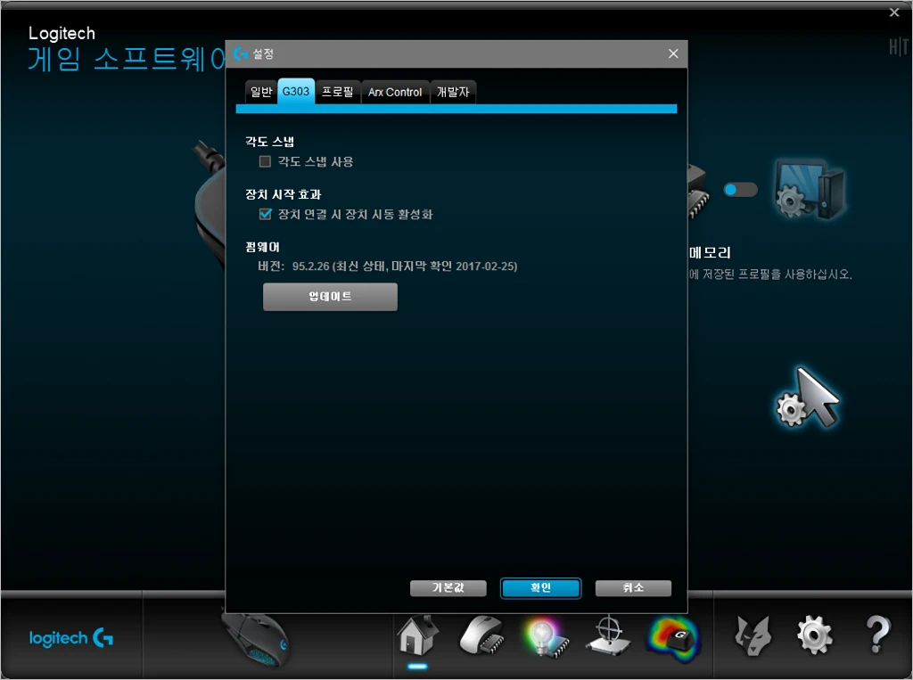The width and height of the screenshot is (913, 680).
Task: Enable the 각도 스냅 사용 checkbox
Action: tap(265, 162)
